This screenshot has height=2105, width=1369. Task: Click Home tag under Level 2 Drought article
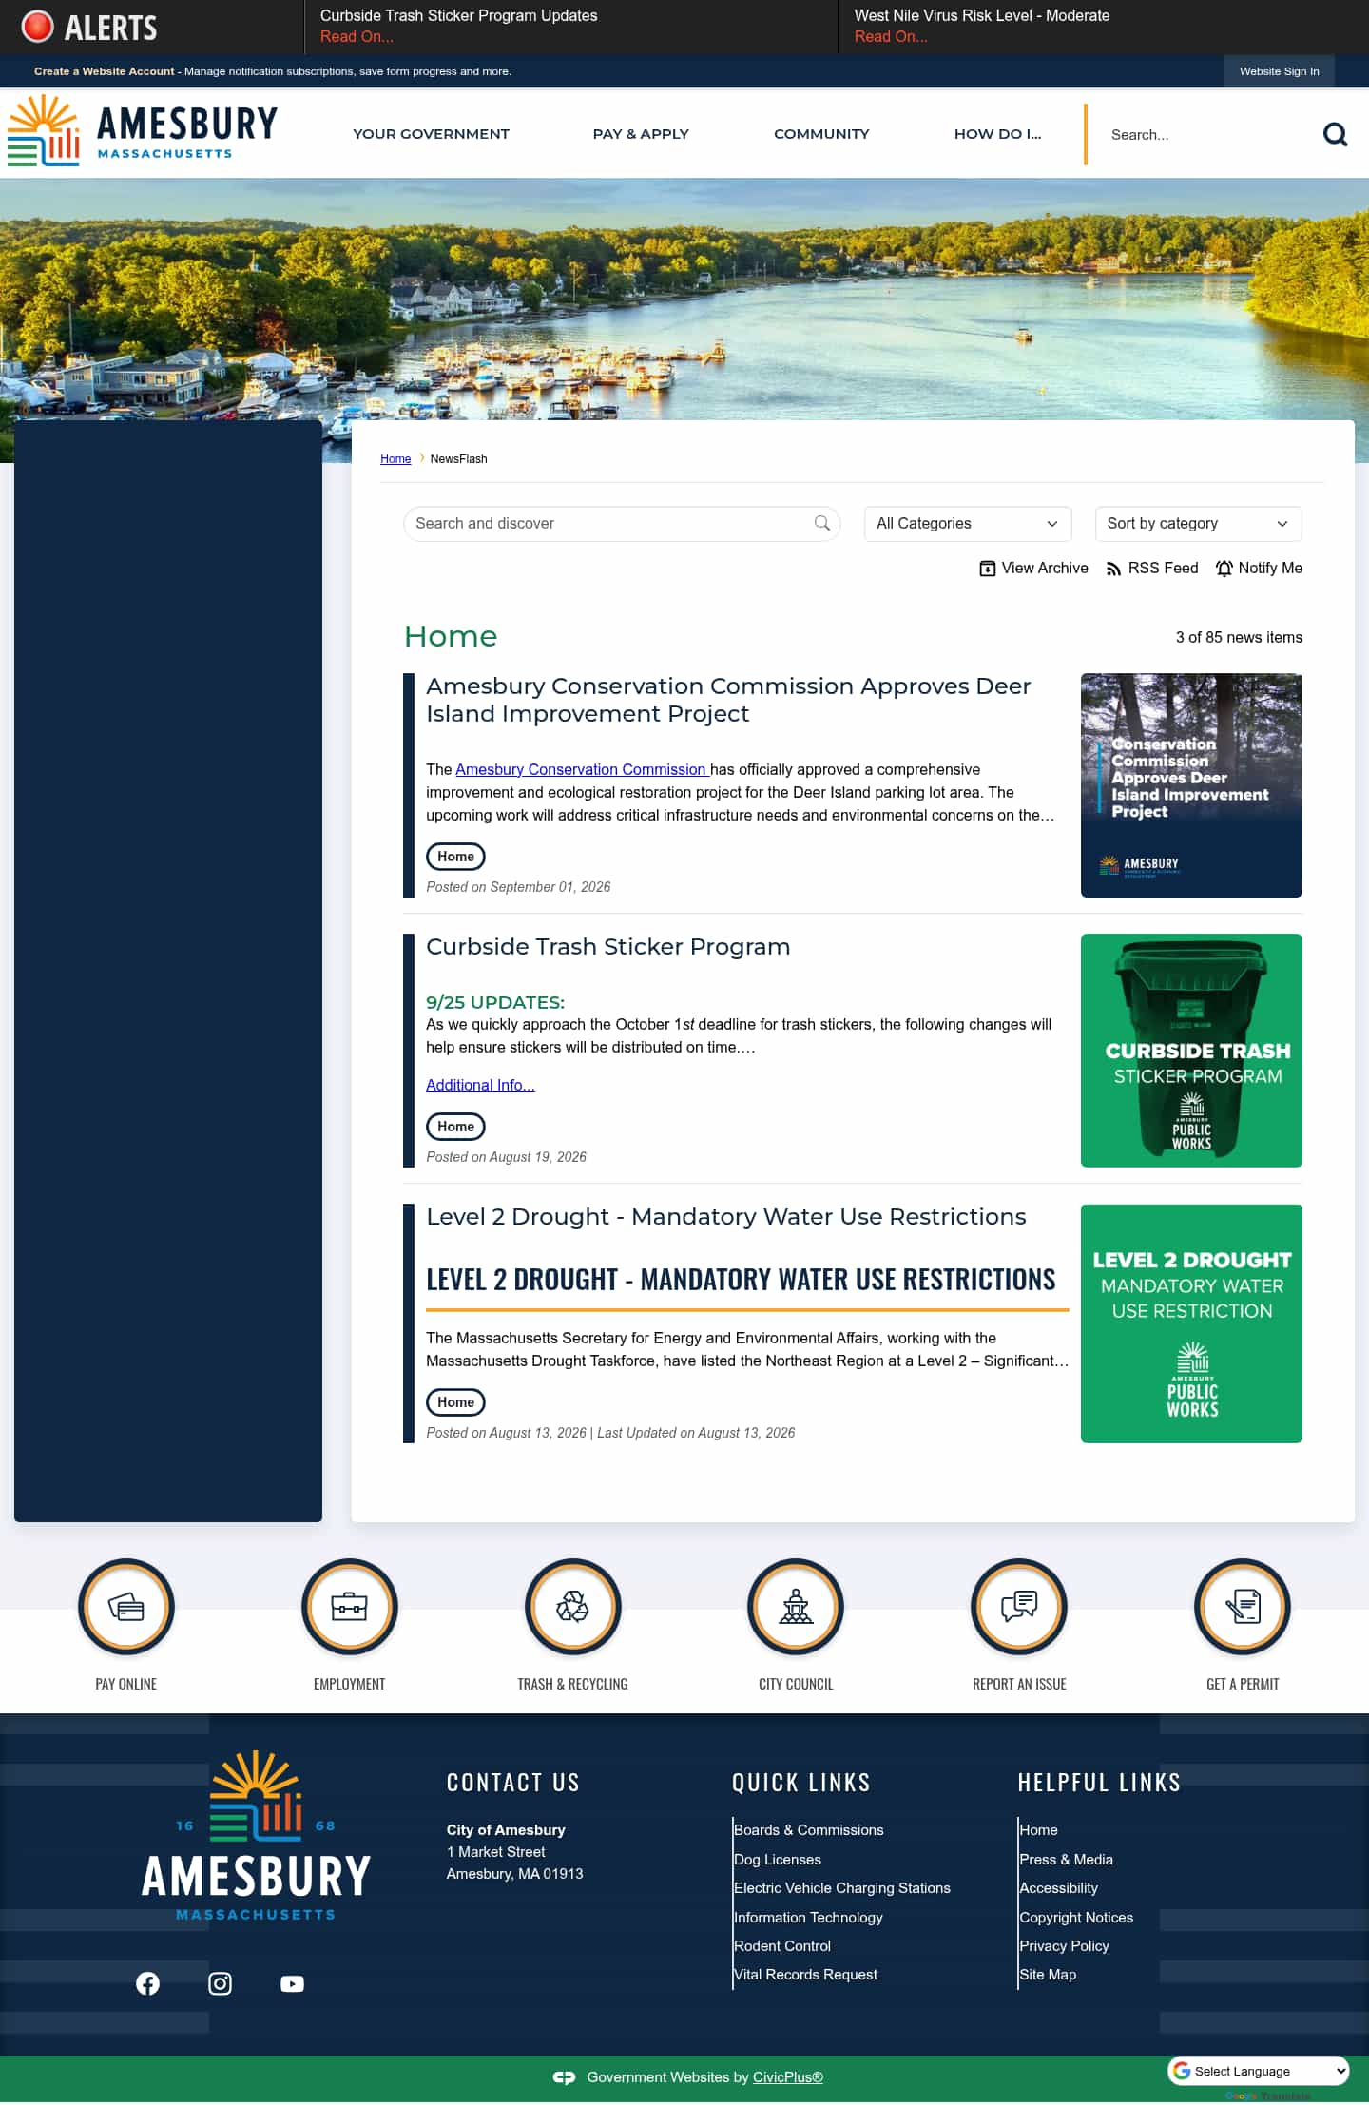point(455,1402)
